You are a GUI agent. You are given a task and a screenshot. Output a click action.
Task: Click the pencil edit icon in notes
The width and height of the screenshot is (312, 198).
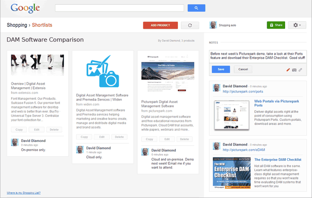288,70
